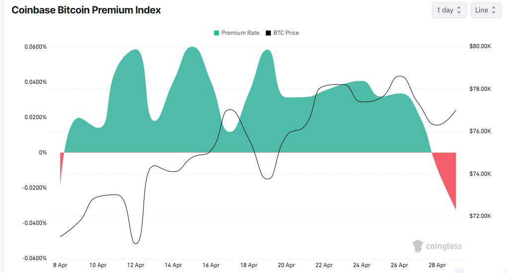This screenshot has width=507, height=273.
Task: Click the $72.00K right axis label
Action: point(480,216)
